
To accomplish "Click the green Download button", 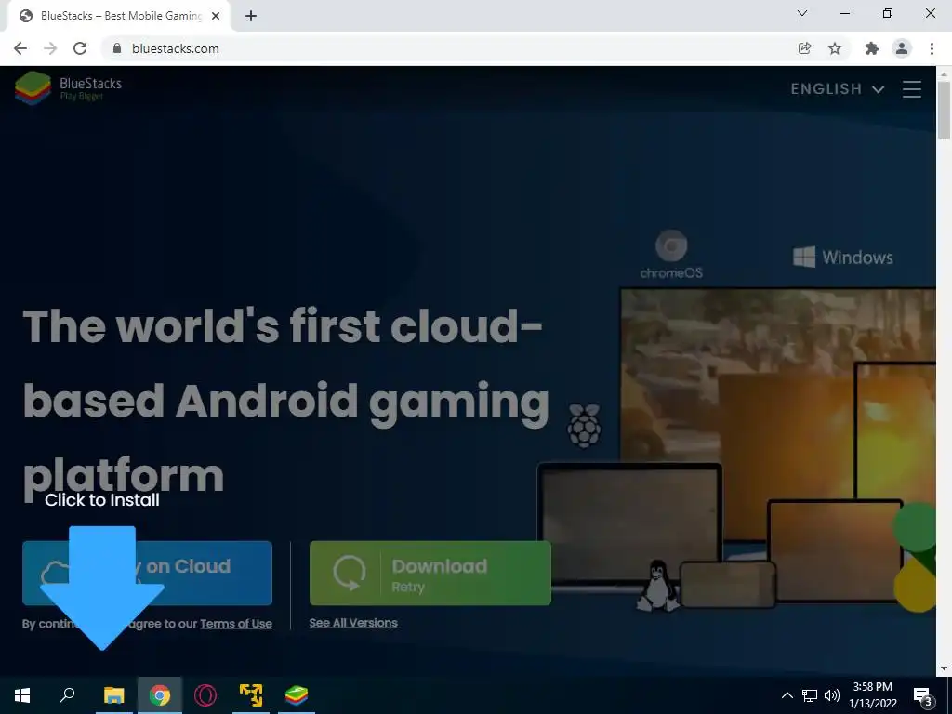I will [x=430, y=573].
